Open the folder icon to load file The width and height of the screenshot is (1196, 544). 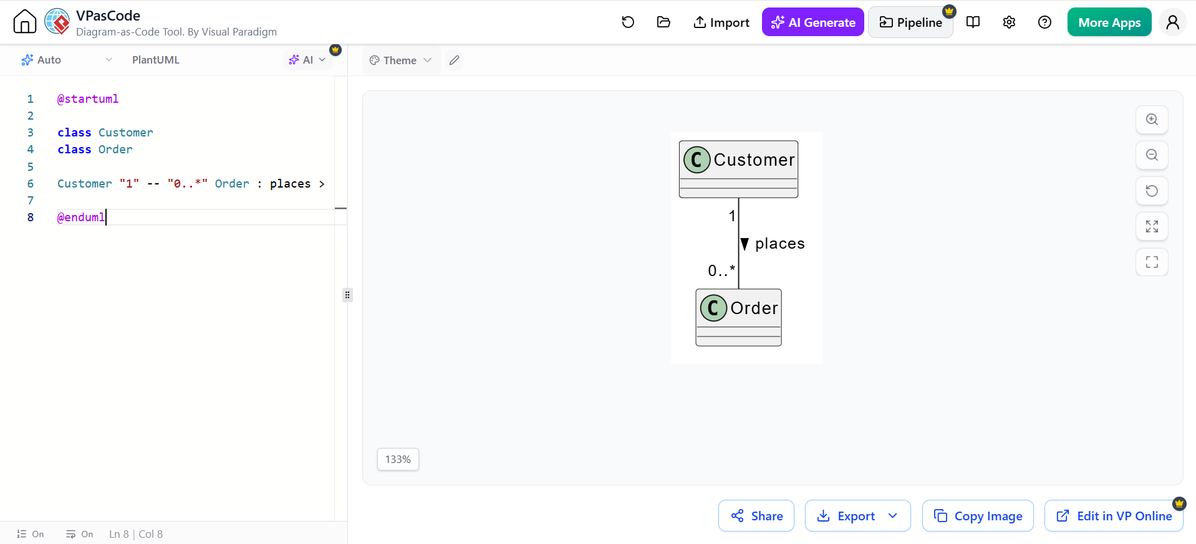click(x=663, y=22)
